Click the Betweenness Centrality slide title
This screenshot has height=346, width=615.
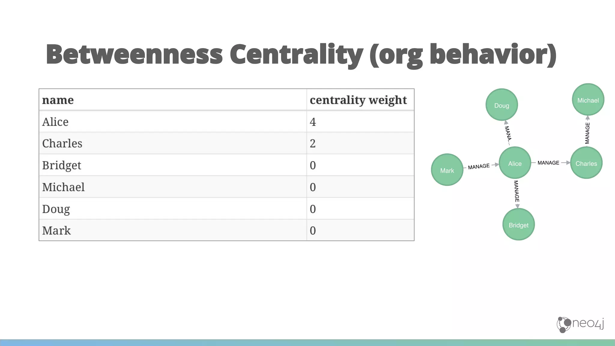301,55
